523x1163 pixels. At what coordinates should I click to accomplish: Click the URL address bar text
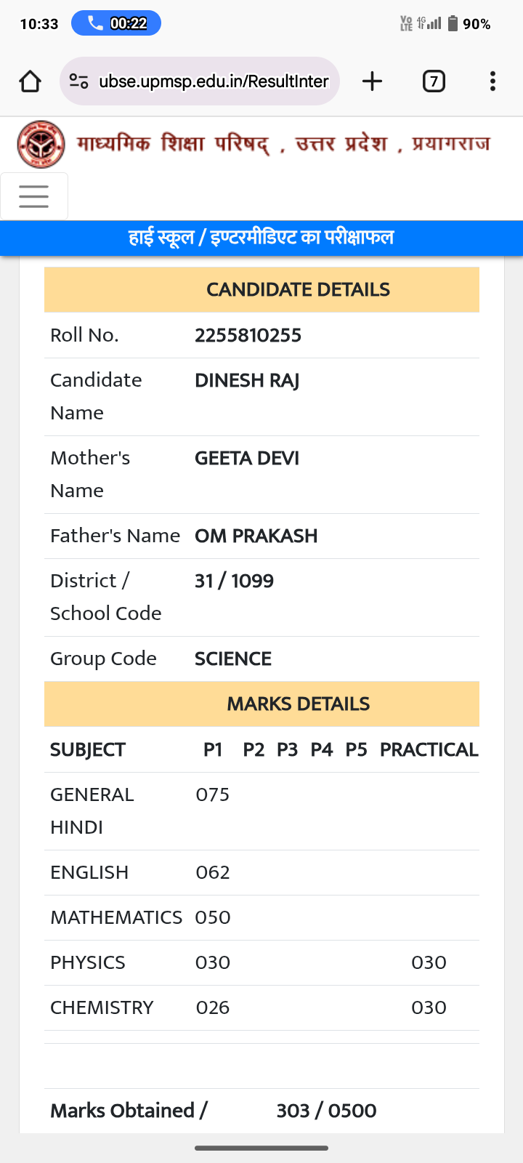tap(214, 81)
